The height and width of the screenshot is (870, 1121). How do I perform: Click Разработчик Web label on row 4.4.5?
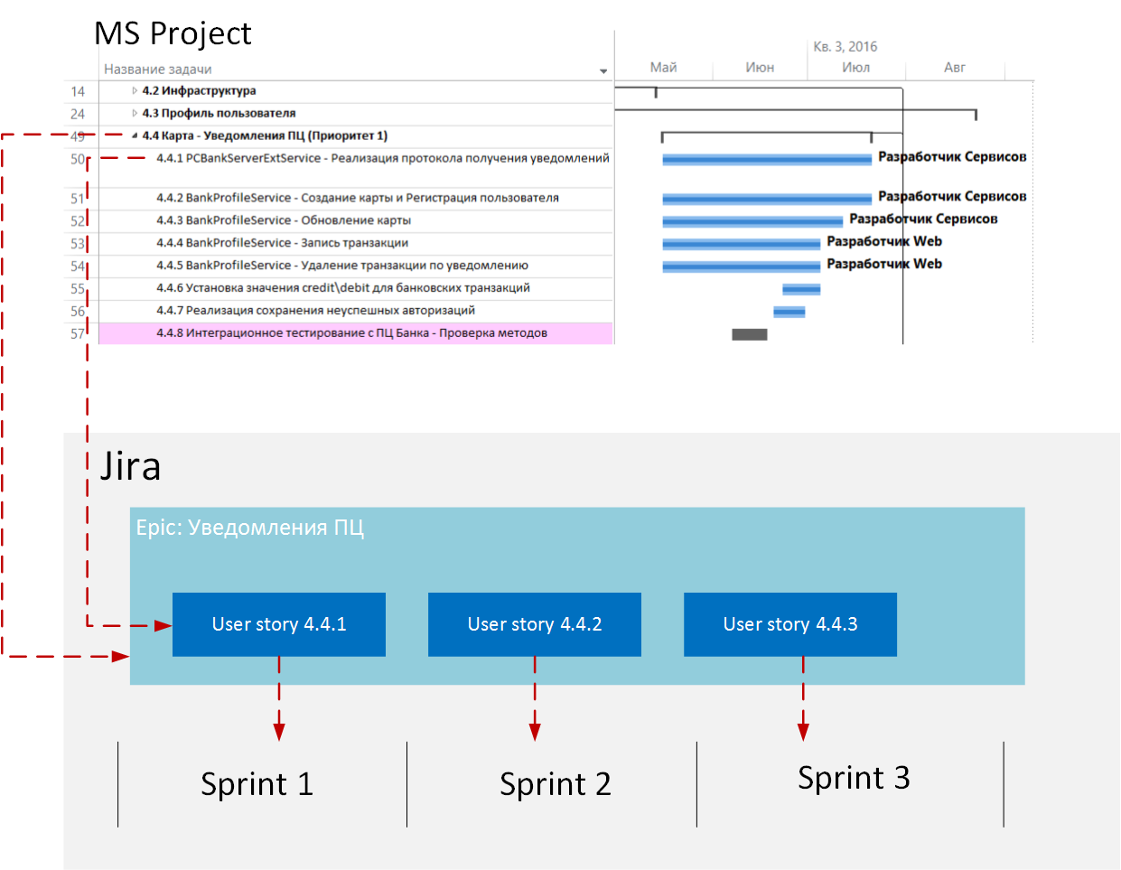coord(884,265)
